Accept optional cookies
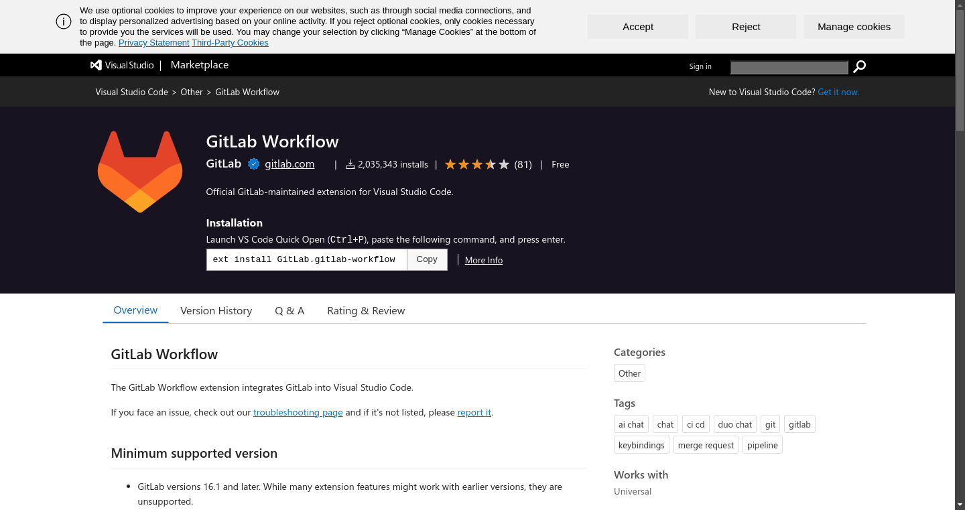Image resolution: width=965 pixels, height=510 pixels. point(638,27)
